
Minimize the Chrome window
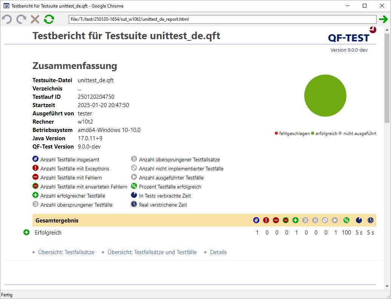coord(348,6)
